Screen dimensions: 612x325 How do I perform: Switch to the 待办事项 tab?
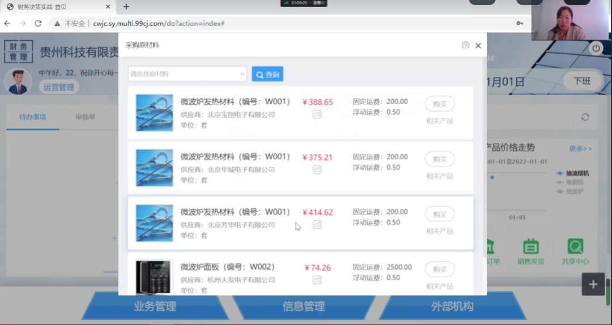click(x=32, y=117)
